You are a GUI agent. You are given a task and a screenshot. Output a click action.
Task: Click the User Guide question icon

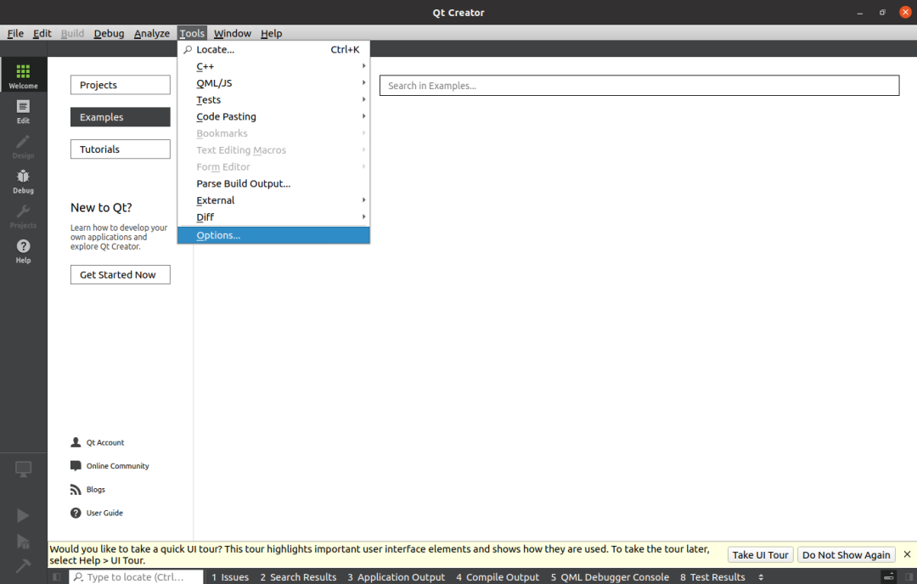point(76,513)
